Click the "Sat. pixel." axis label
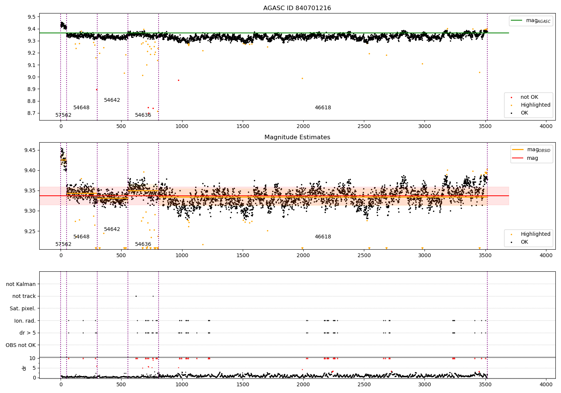Image resolution: width=561 pixels, height=393 pixels. click(x=23, y=308)
